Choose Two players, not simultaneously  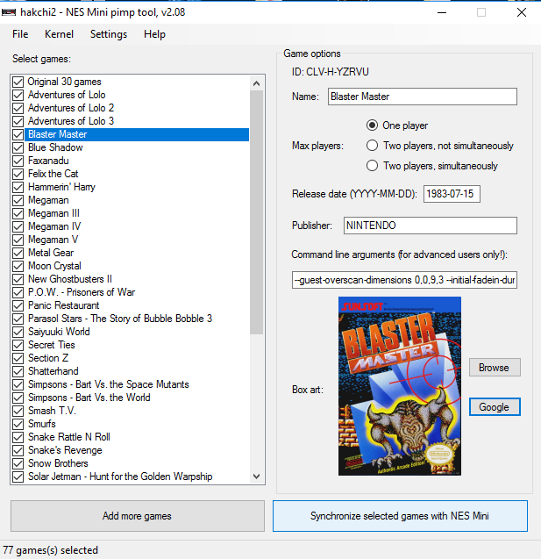(373, 146)
